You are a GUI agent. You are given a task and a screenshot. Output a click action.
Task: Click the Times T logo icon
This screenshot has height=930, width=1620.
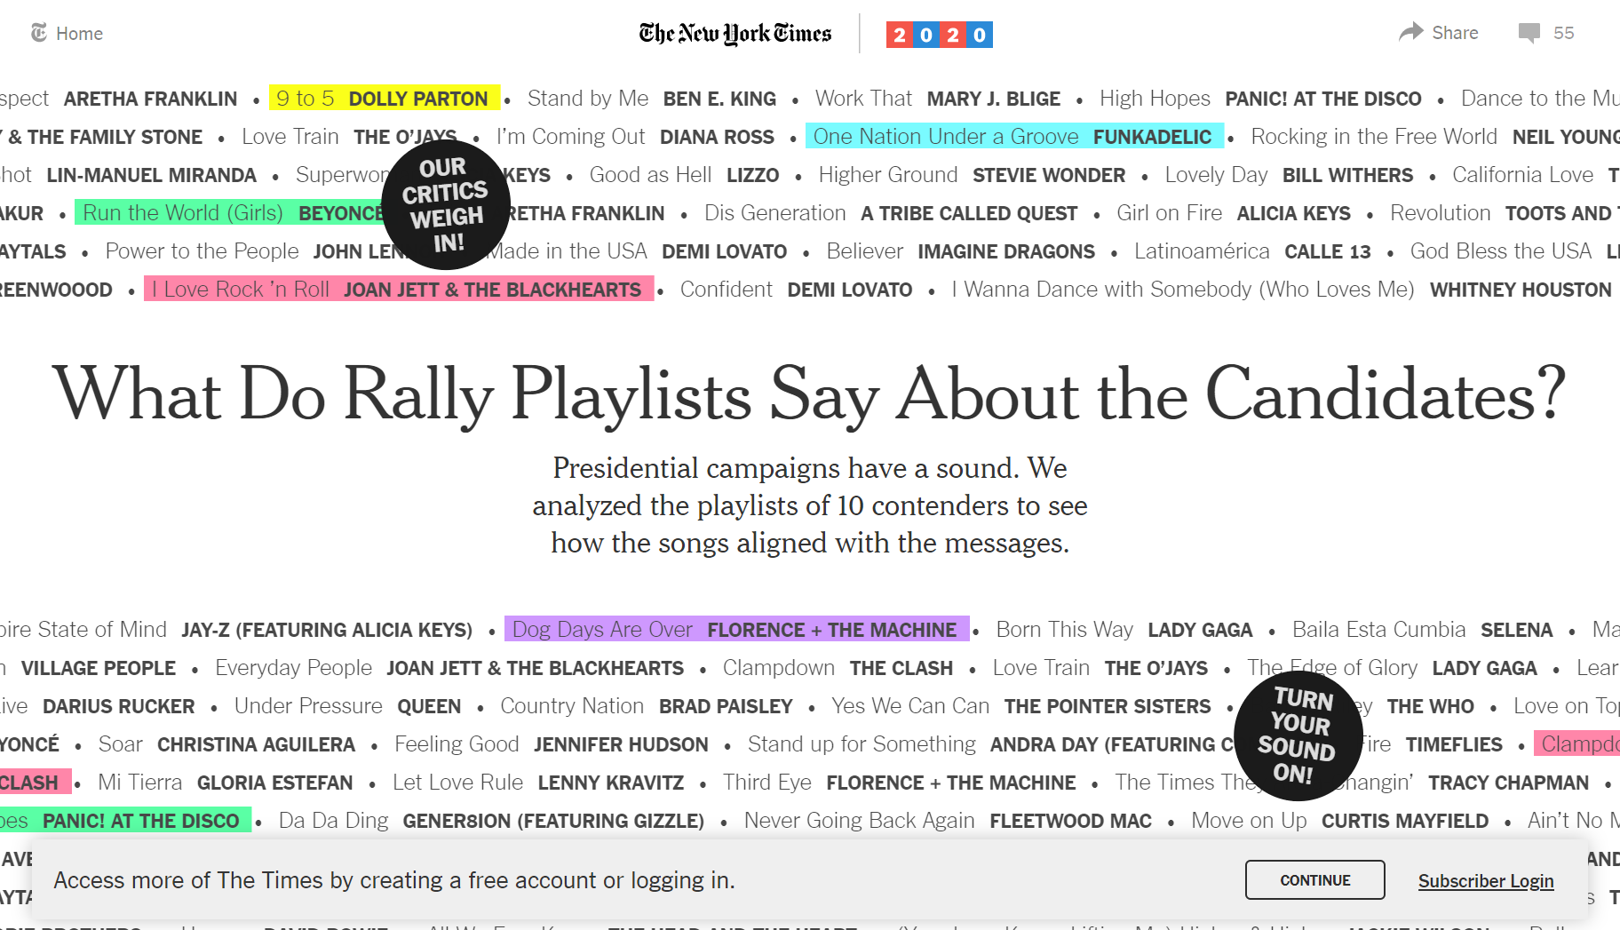39,33
